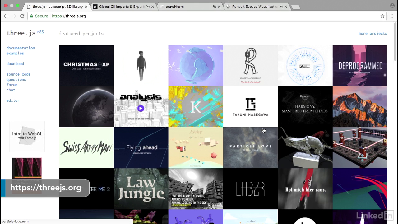Click the browser back arrow
Viewport: 398px width, 224px height.
tap(6, 16)
